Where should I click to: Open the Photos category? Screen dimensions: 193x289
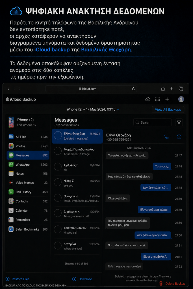point(28,146)
